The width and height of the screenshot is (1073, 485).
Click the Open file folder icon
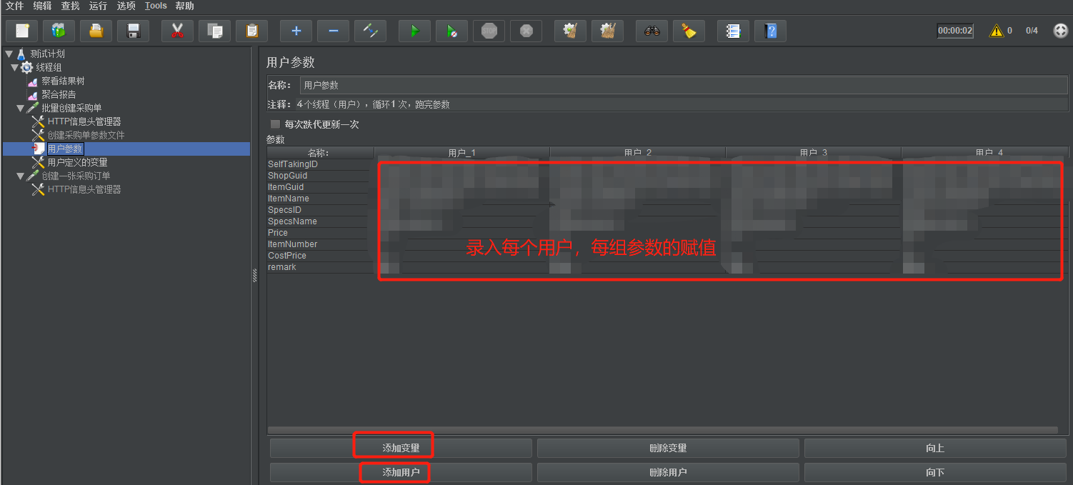(96, 31)
